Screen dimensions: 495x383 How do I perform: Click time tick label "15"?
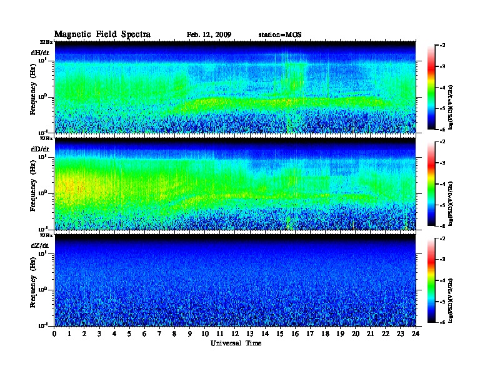280,334
